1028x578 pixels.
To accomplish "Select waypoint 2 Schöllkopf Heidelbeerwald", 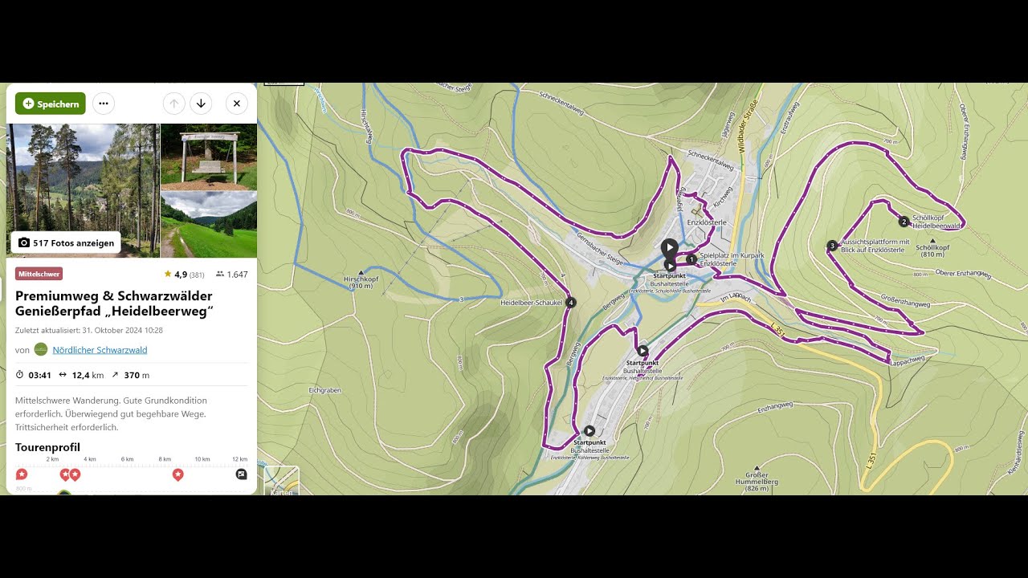I will pos(904,222).
